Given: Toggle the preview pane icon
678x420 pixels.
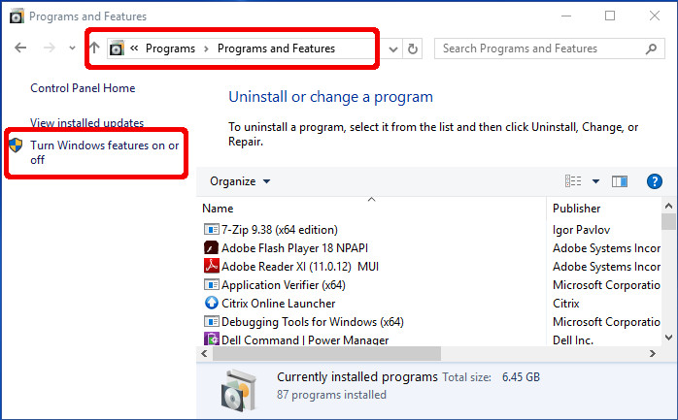Looking at the screenshot, I should [x=620, y=181].
